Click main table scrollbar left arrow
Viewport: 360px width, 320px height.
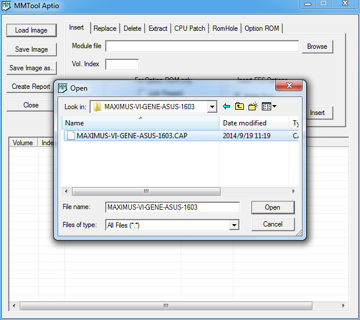[x=15, y=305]
